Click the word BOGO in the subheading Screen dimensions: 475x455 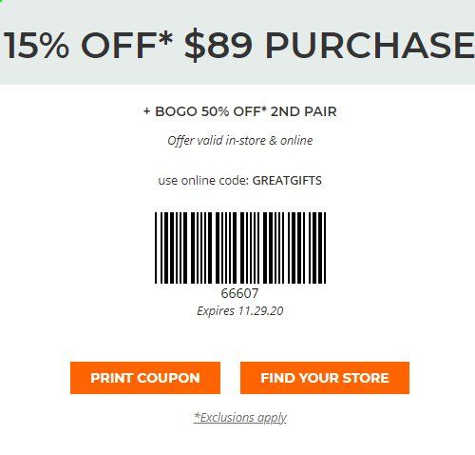[176, 111]
